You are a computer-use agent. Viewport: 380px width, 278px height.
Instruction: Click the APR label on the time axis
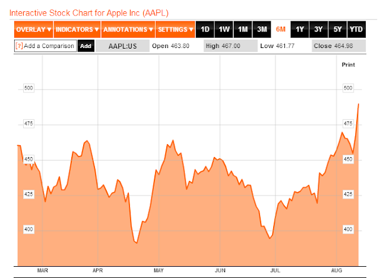(x=97, y=270)
